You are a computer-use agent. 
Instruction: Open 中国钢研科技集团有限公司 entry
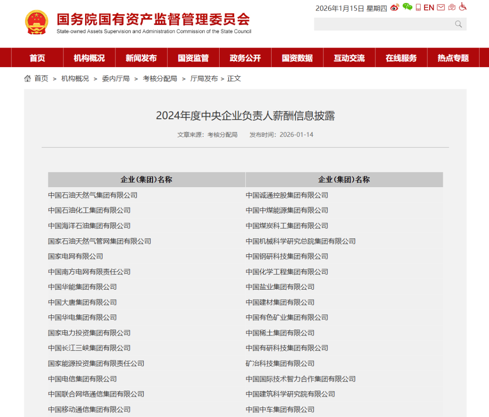point(287,257)
